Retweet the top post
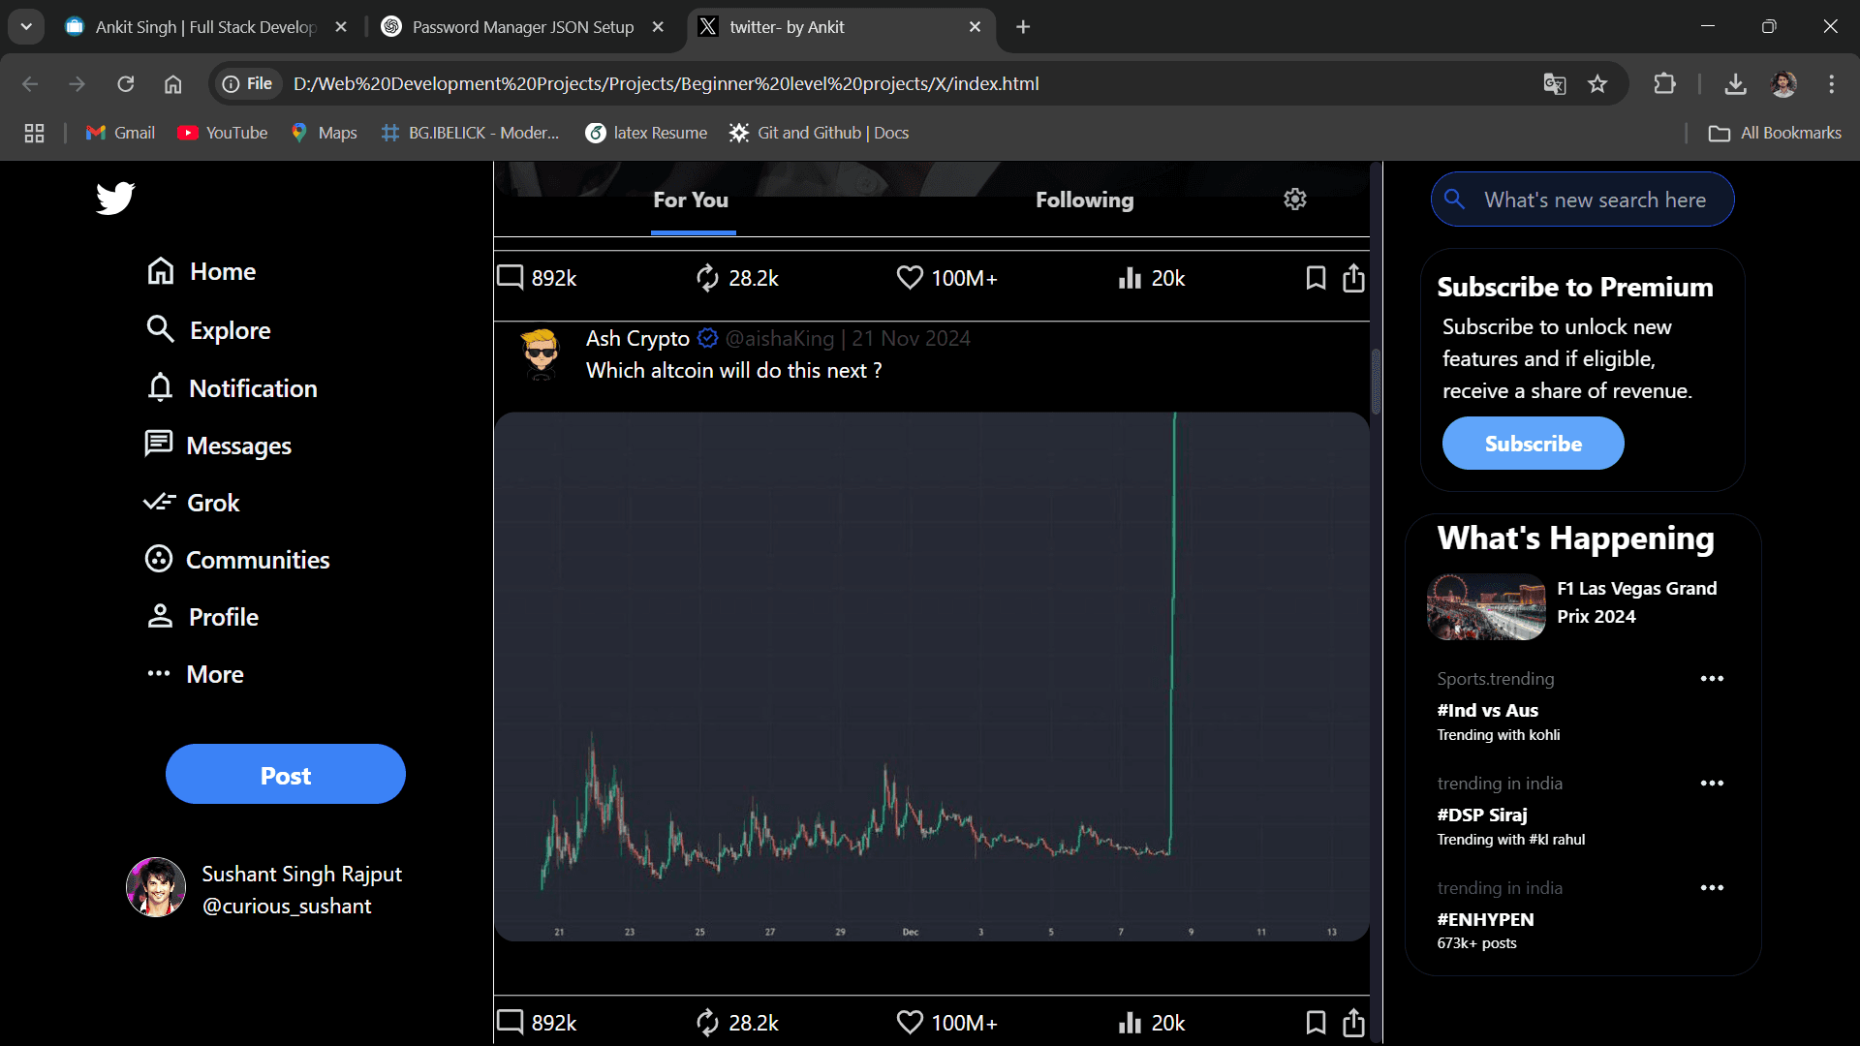1860x1046 pixels. 707,278
